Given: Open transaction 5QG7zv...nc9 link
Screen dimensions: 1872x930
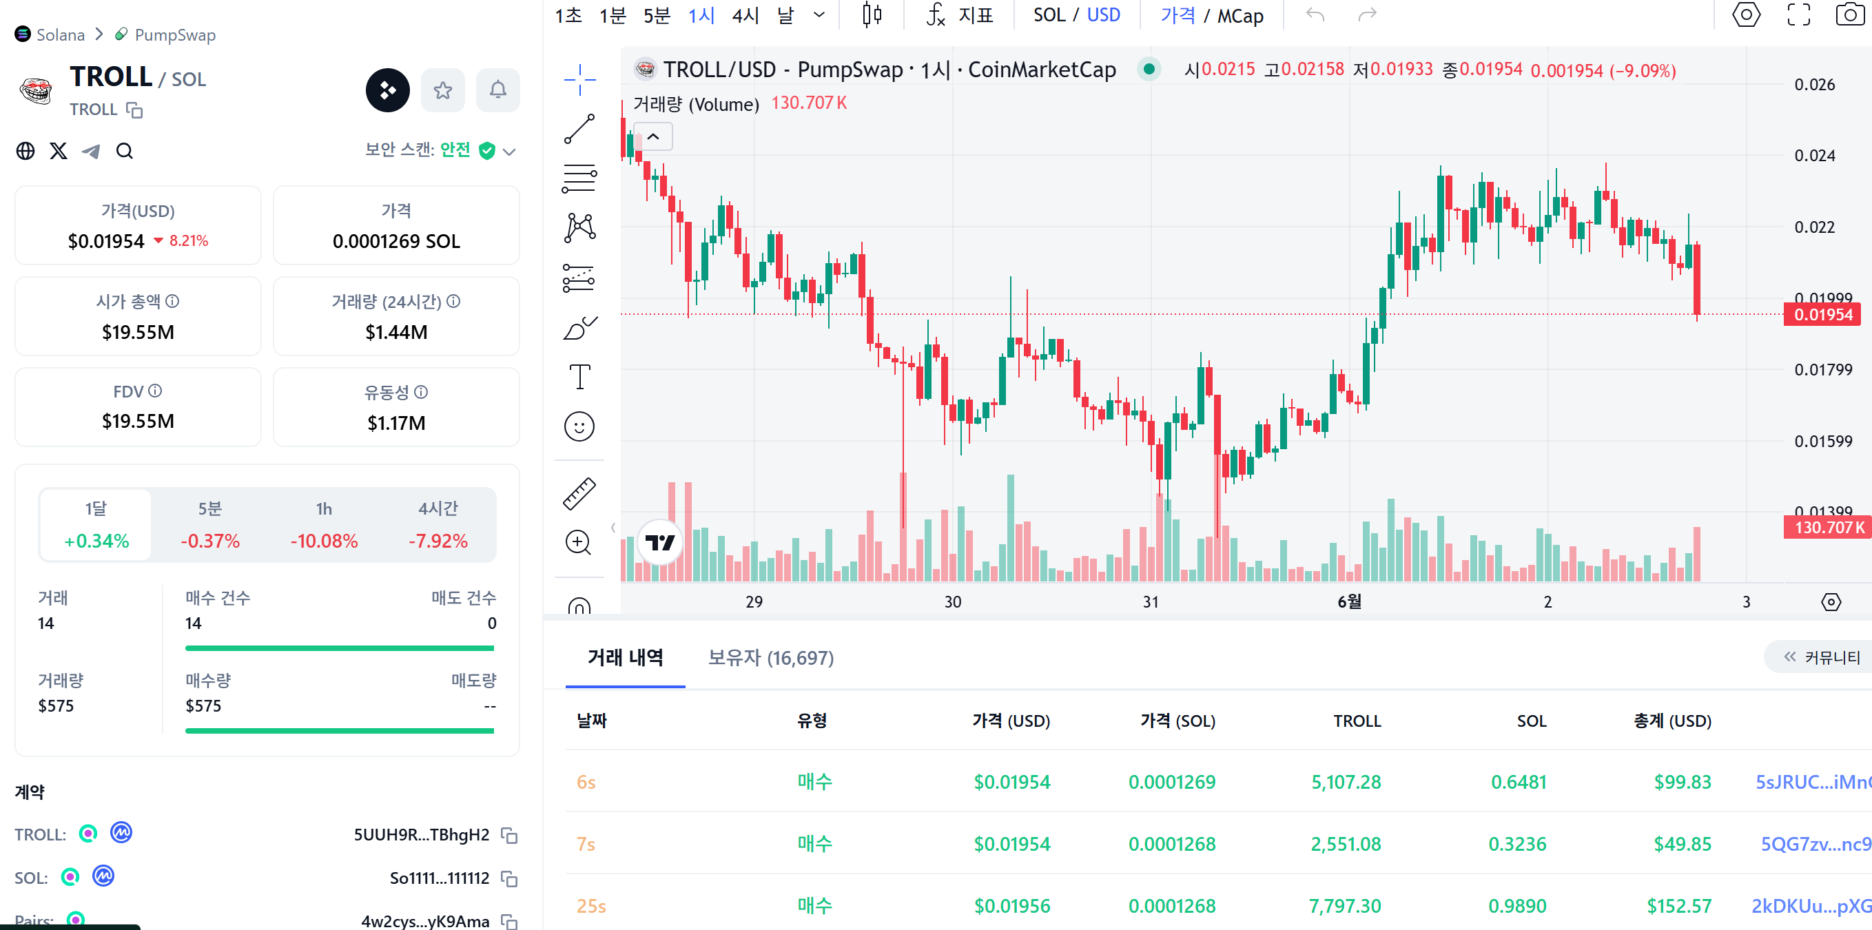Looking at the screenshot, I should click(x=1816, y=843).
